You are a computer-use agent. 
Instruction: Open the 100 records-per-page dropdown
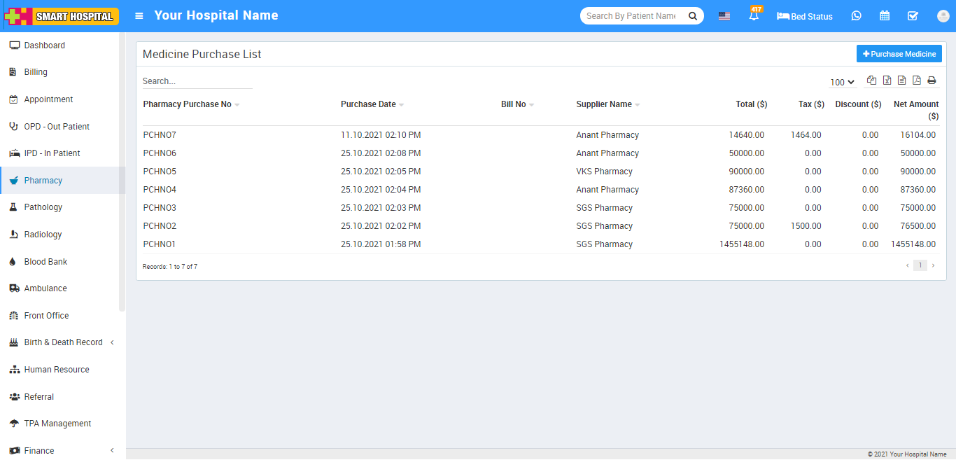[843, 82]
